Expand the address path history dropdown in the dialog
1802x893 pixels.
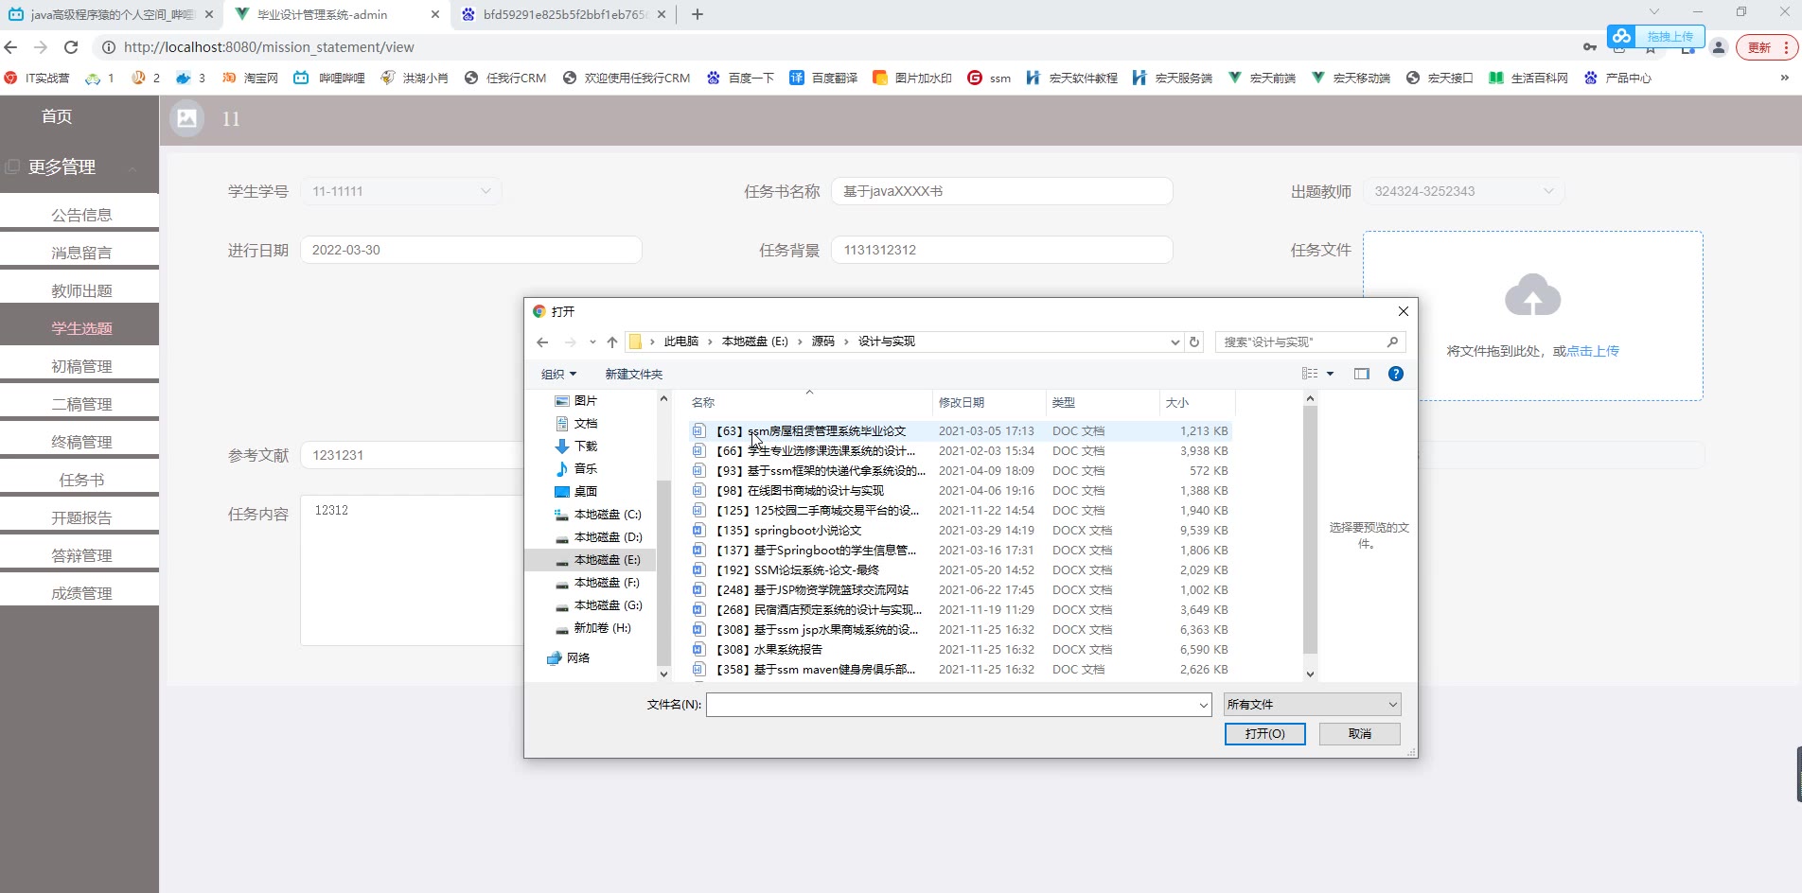[x=1175, y=341]
